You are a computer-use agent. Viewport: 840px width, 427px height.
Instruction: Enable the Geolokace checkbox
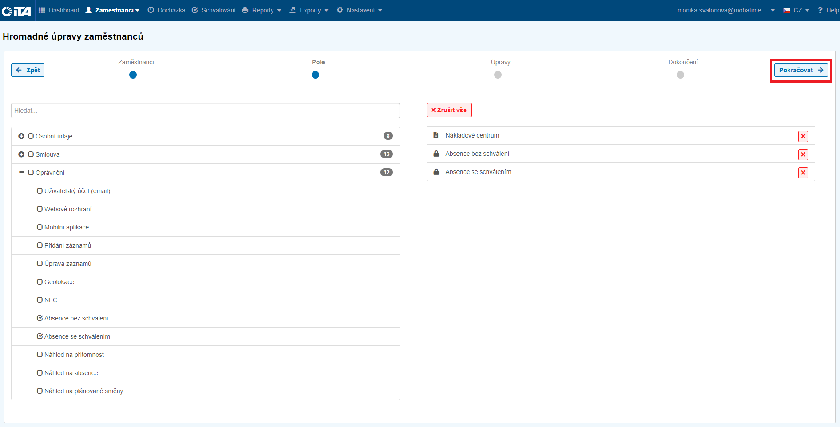[40, 282]
